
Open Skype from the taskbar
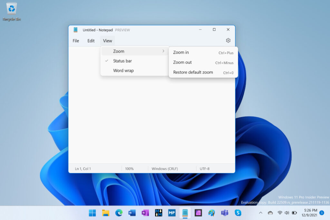click(x=238, y=213)
